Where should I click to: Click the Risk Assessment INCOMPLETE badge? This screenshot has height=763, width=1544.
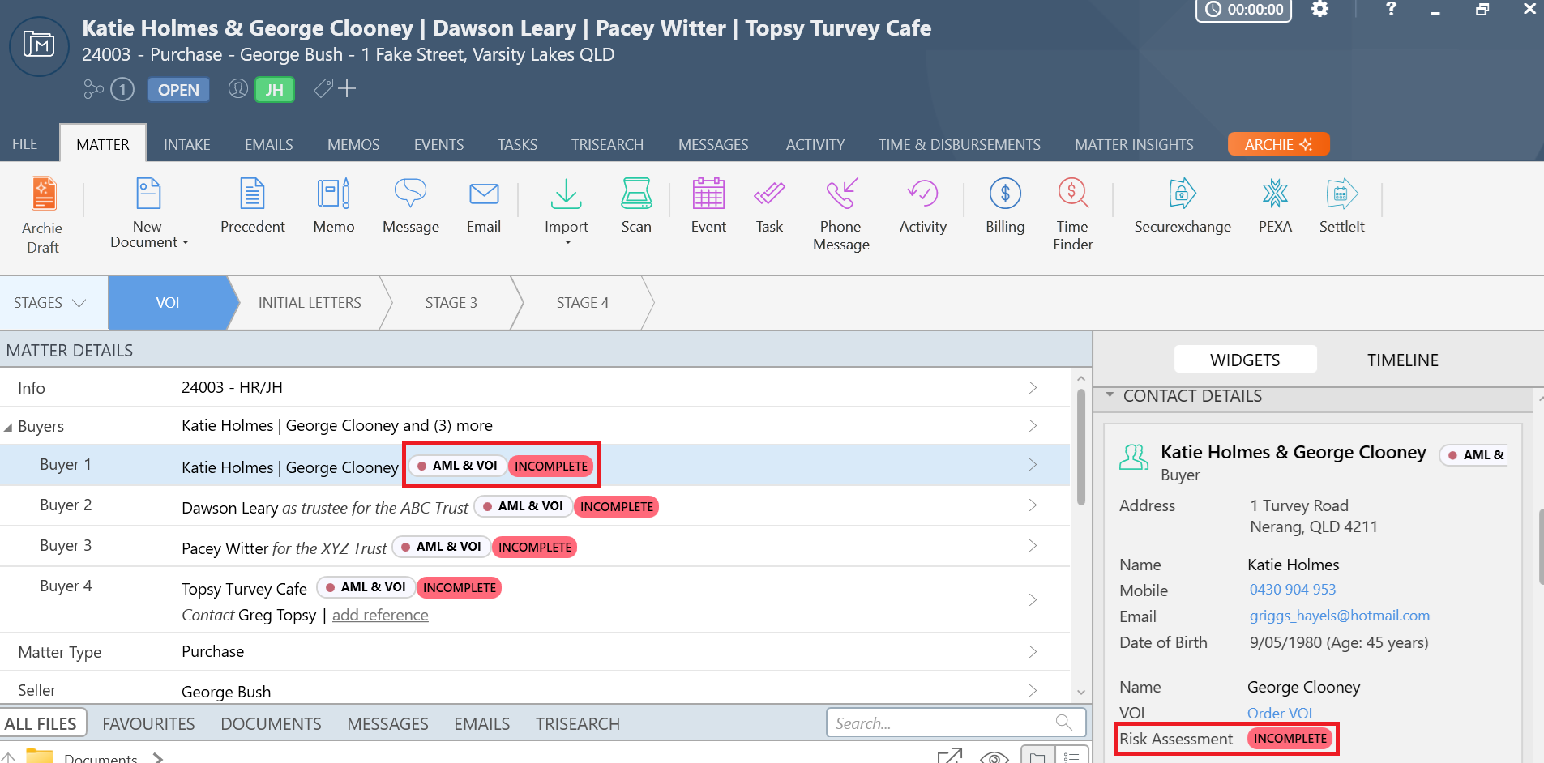(1290, 739)
